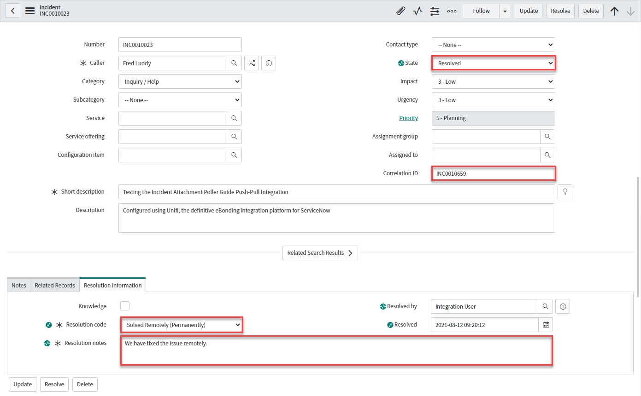Open the hamburger context menu icon
This screenshot has height=396, width=641.
[x=30, y=11]
